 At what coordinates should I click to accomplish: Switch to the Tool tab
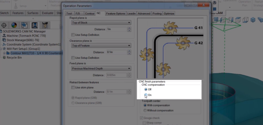pyautogui.click(x=69, y=13)
